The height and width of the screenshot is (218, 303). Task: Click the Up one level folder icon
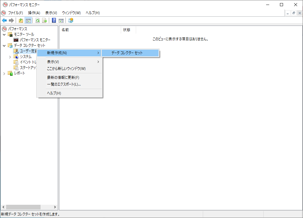[x=21, y=20]
